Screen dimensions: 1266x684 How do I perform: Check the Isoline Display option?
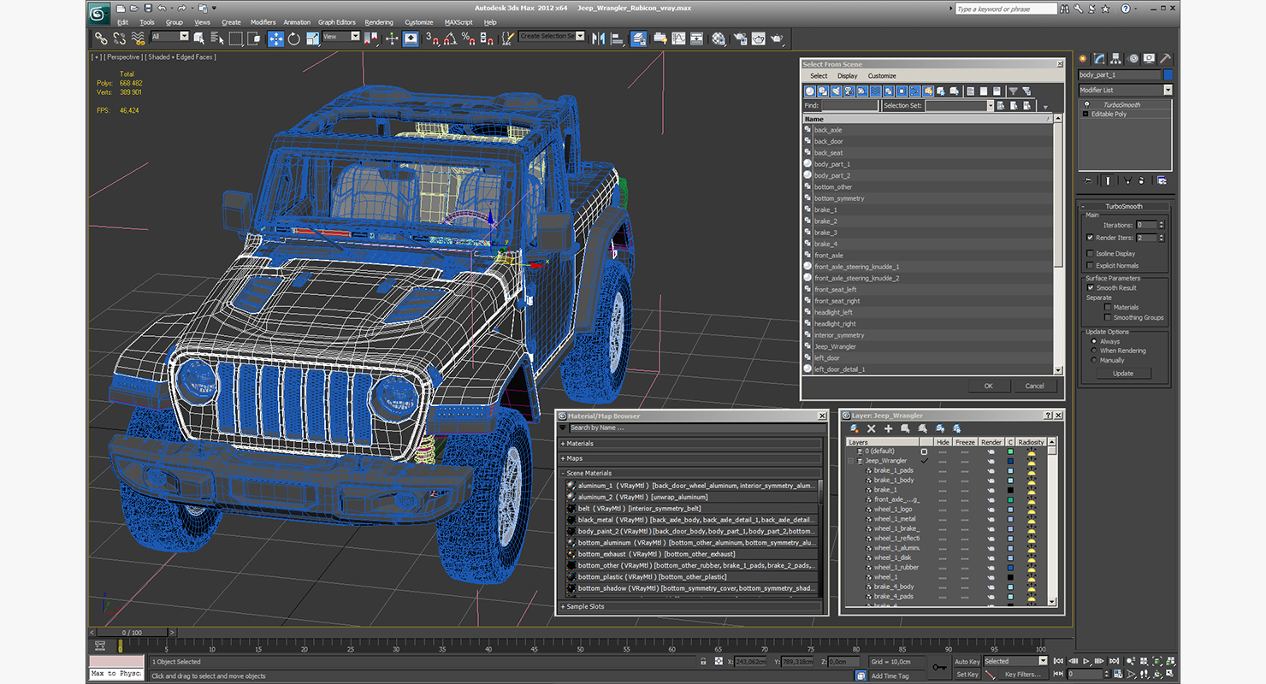1089,253
